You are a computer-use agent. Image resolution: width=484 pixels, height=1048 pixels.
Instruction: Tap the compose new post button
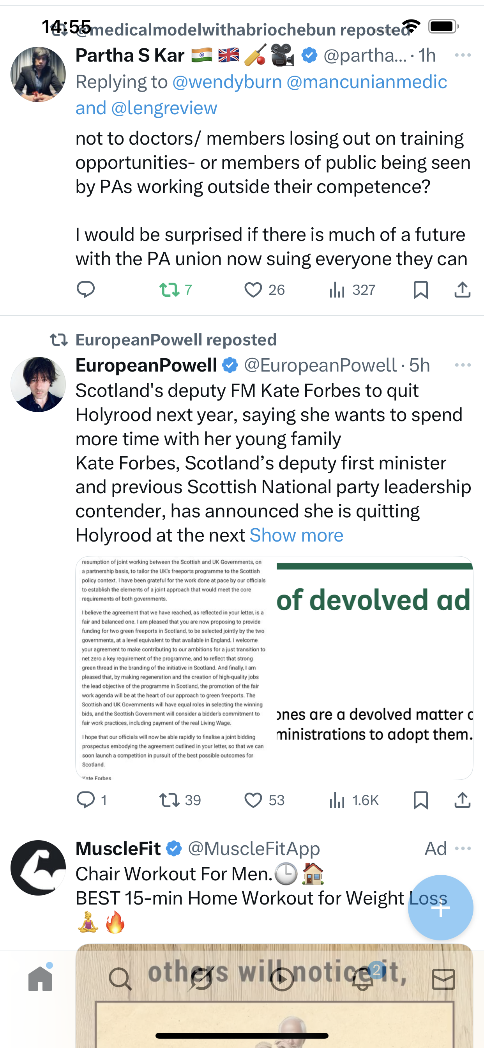(x=440, y=907)
